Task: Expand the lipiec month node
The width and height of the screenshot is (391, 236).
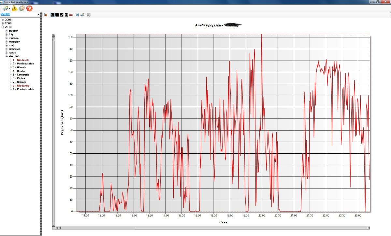Action: [x=7, y=53]
